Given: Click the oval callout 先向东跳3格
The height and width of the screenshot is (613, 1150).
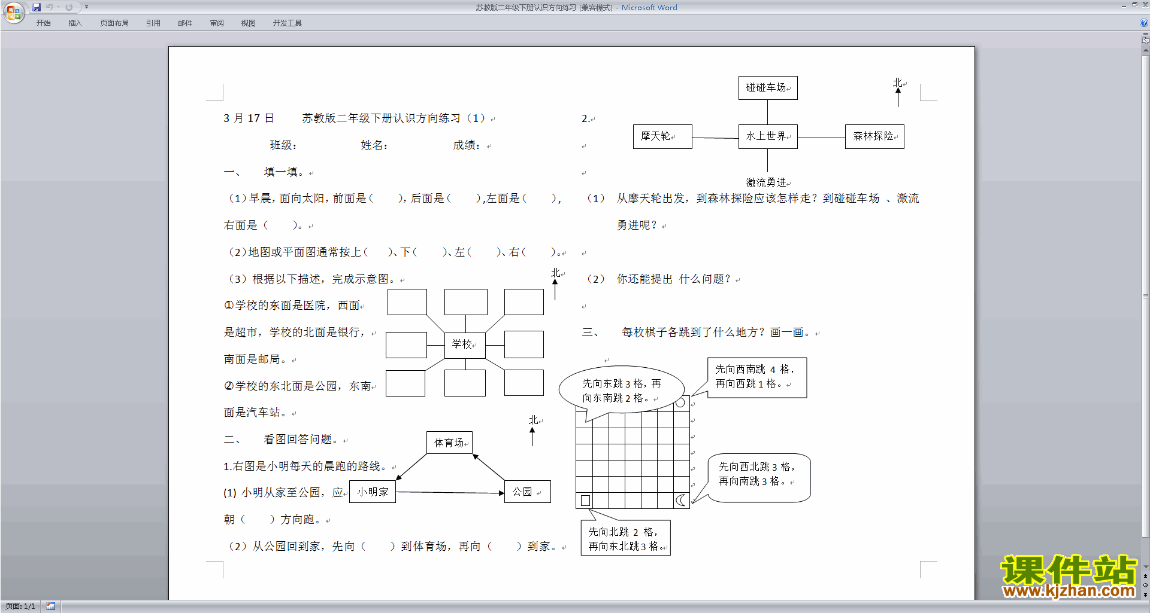Looking at the screenshot, I should click(622, 391).
